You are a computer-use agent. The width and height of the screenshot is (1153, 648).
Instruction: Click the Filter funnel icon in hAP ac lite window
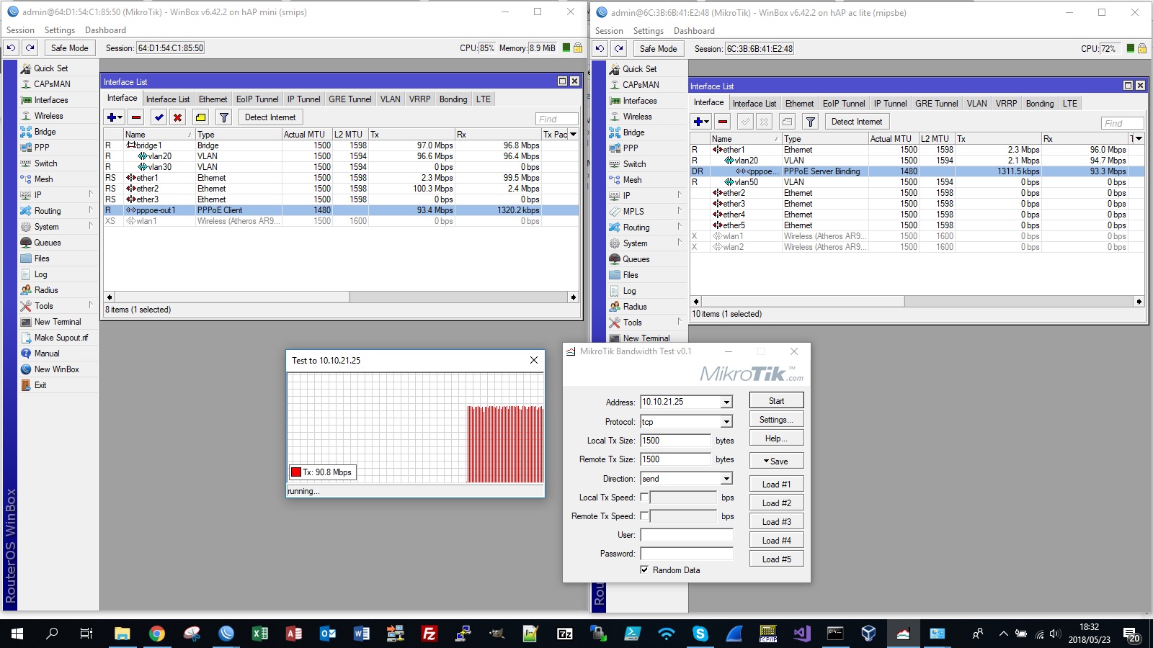tap(811, 122)
